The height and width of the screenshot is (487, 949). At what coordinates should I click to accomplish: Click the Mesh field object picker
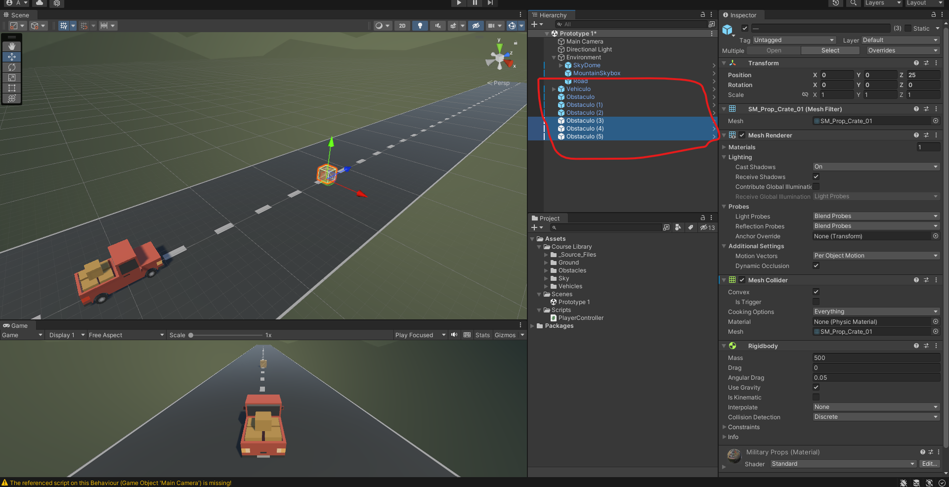click(x=935, y=121)
